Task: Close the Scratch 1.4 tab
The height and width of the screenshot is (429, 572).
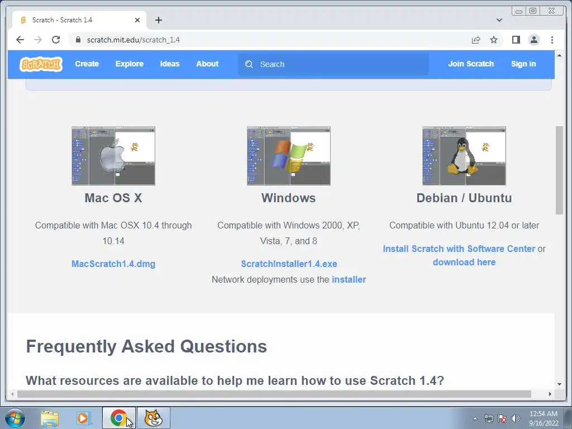Action: [137, 20]
